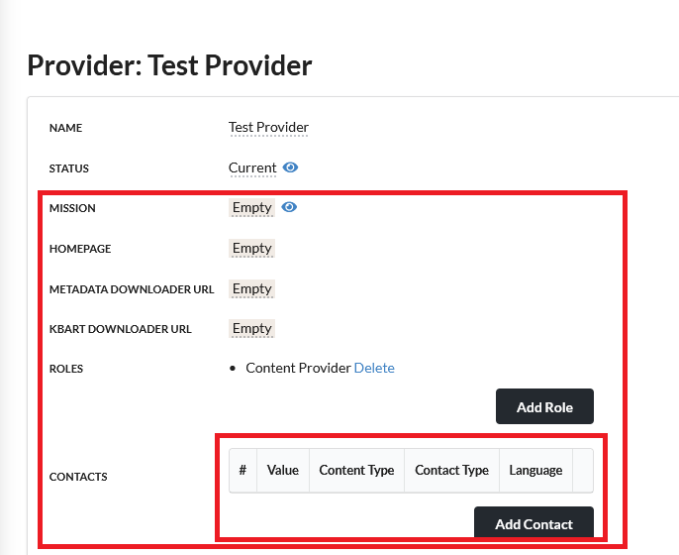Screen dimensions: 679x555
Task: Click the Contact Type column header
Action: [x=451, y=470]
